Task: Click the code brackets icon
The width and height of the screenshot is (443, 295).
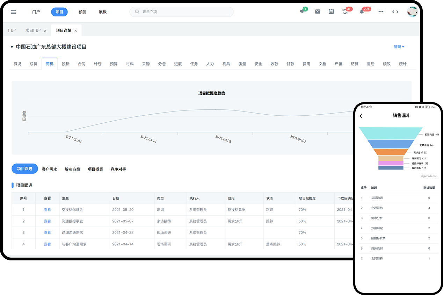Action: 395,12
